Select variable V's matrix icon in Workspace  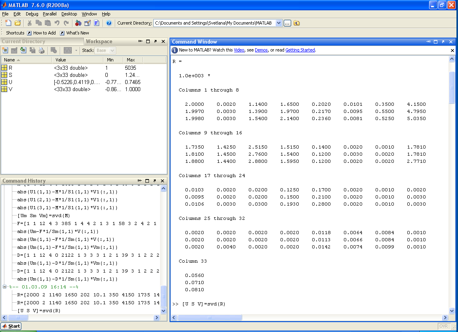4,89
